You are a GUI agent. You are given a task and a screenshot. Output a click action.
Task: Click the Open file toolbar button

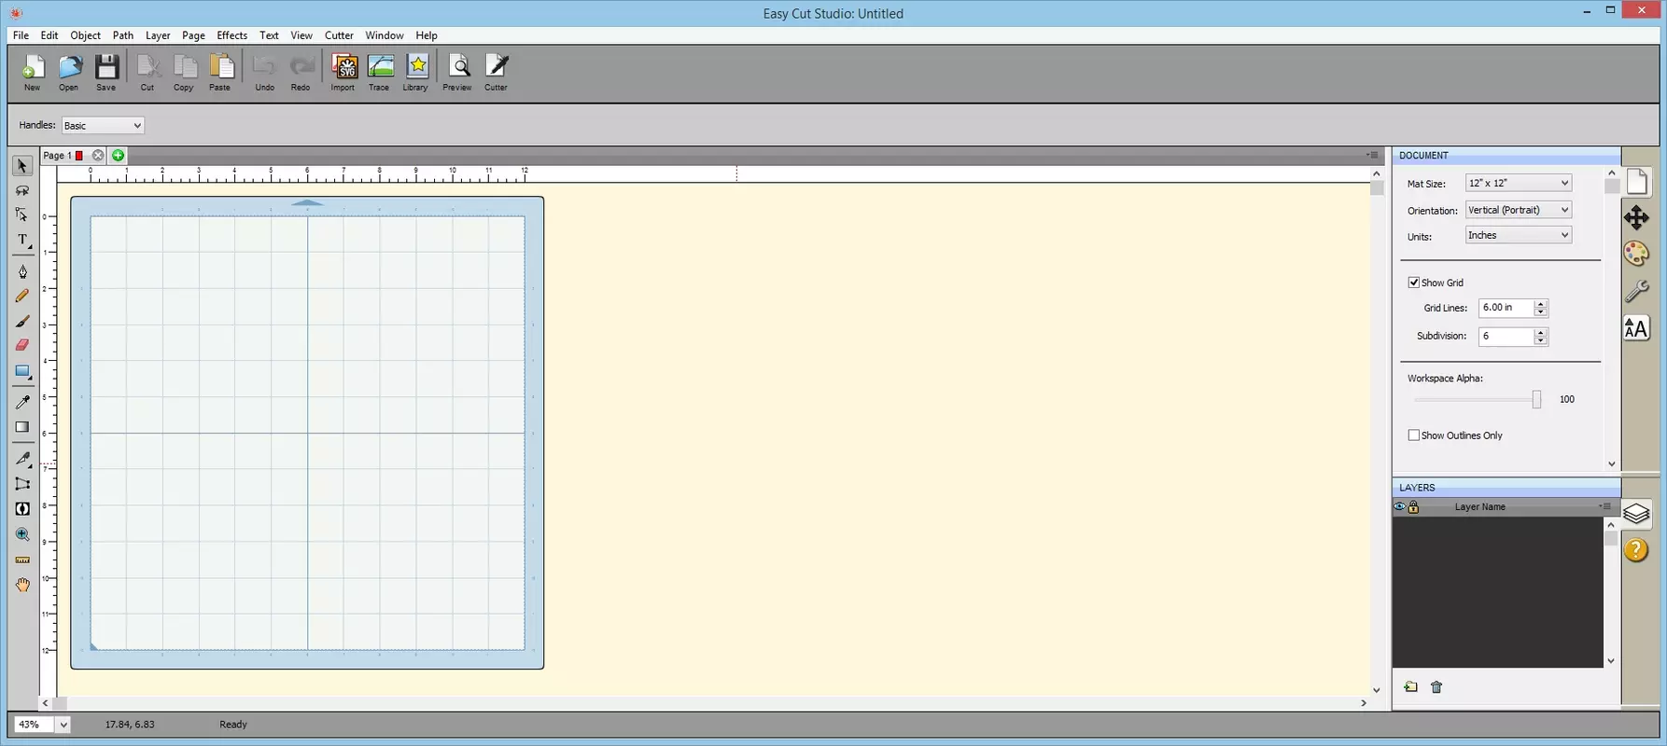tap(69, 73)
